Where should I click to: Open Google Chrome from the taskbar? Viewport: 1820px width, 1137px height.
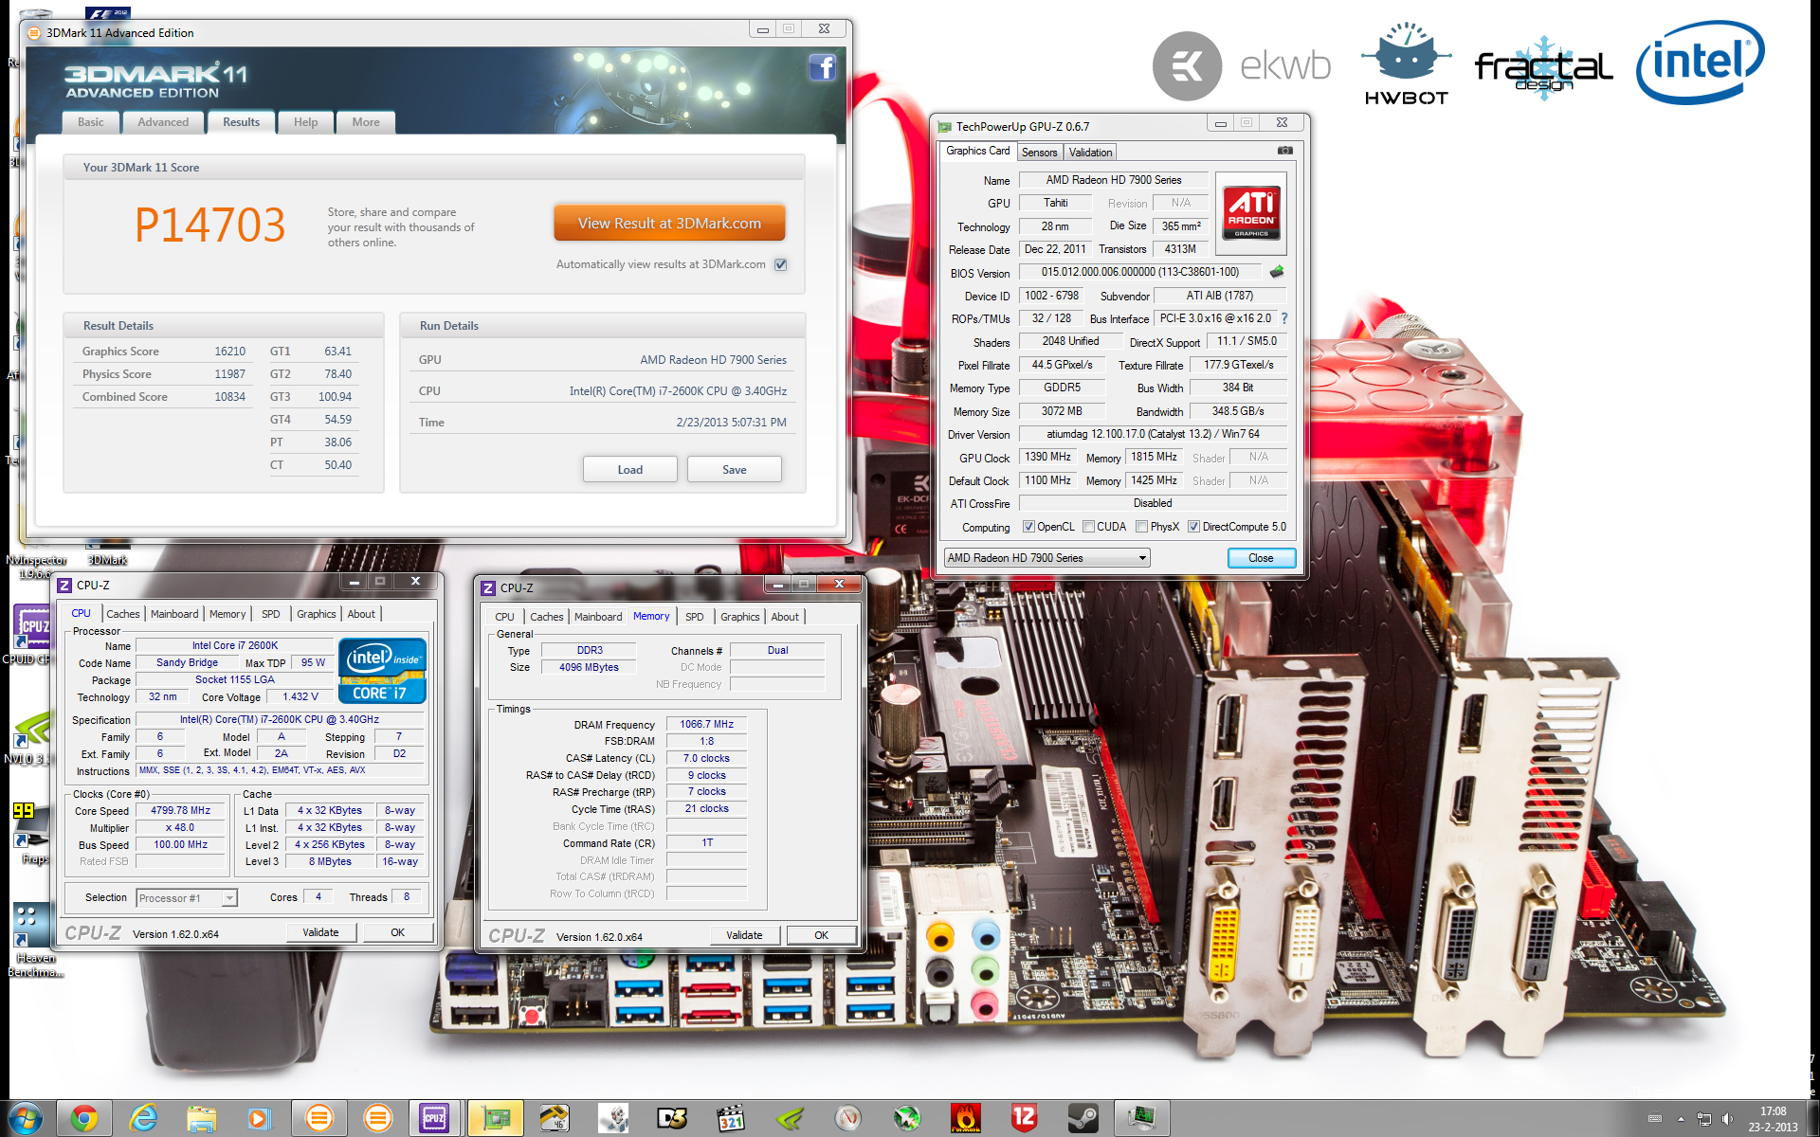(x=84, y=1119)
